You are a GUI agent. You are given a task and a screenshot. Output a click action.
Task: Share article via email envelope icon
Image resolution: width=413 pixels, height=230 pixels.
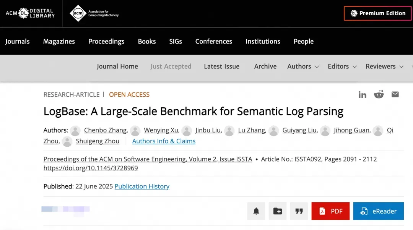click(x=395, y=94)
